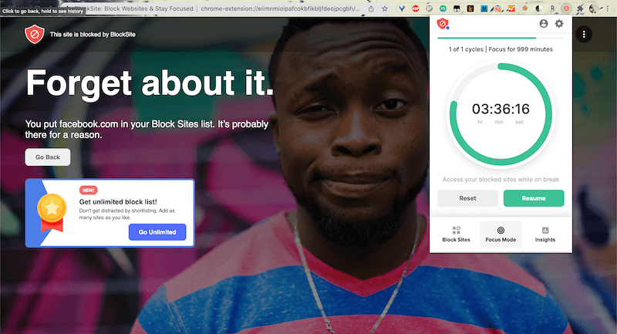Click the teal circle m extension icon
This screenshot has width=617, height=334.
pos(443,8)
